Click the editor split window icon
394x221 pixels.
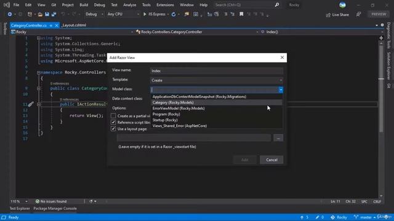tap(381, 38)
